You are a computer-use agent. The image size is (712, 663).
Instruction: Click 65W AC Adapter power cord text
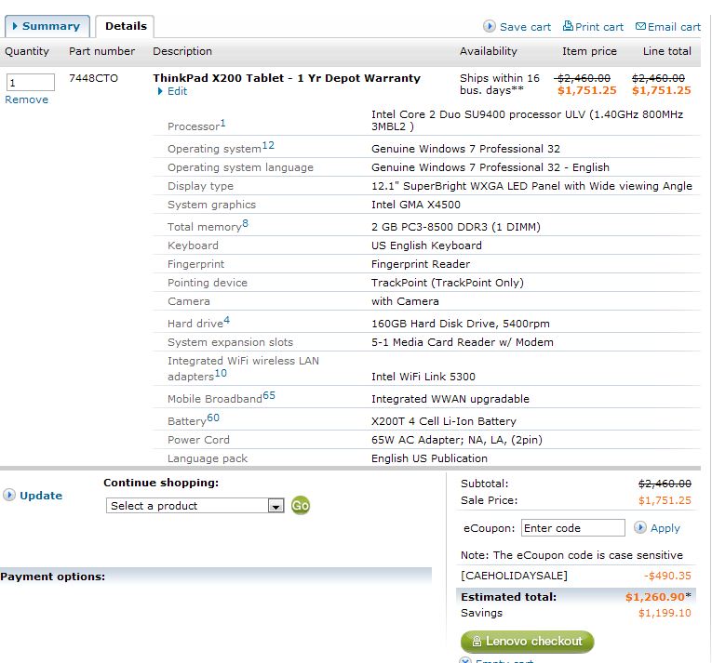457,440
